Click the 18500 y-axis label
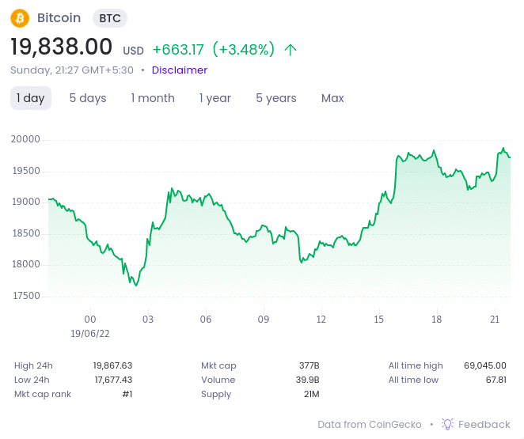 (26, 233)
